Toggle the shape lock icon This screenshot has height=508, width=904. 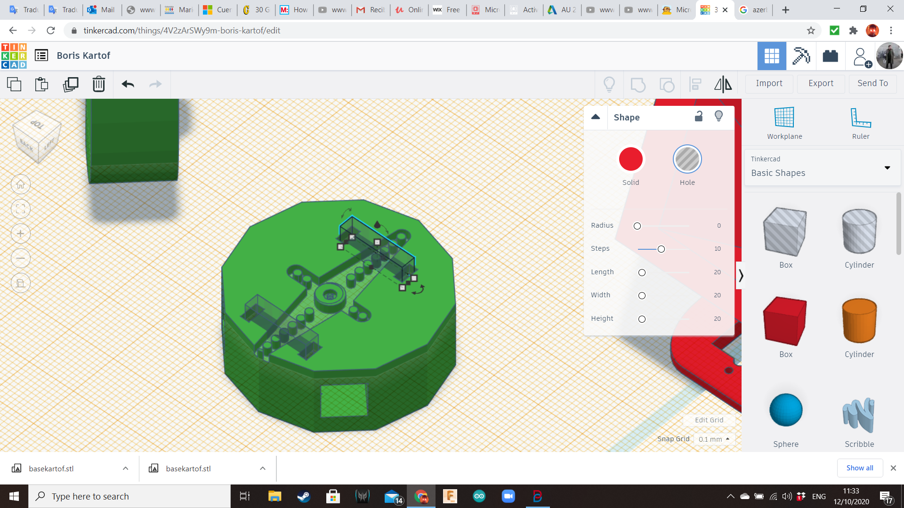pyautogui.click(x=699, y=117)
